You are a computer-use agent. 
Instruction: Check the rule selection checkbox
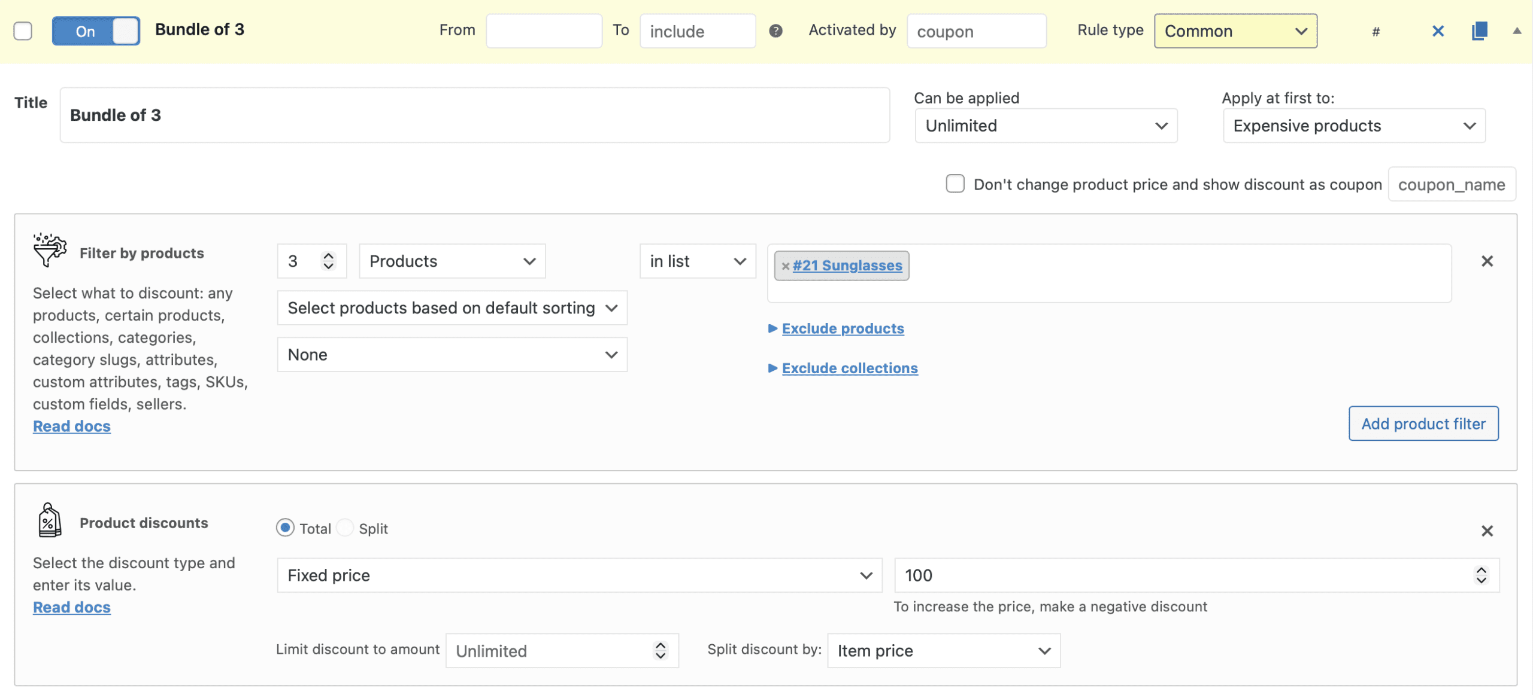click(23, 31)
